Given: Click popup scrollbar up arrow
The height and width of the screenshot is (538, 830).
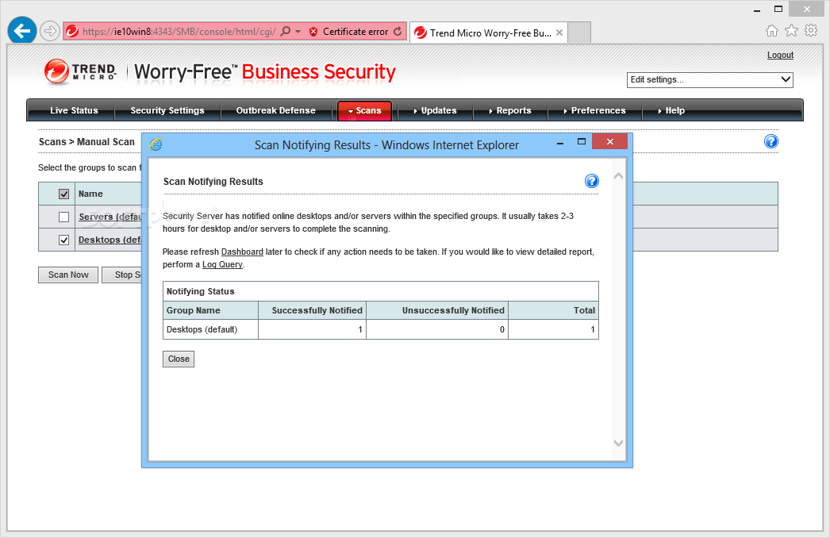Looking at the screenshot, I should pos(617,176).
